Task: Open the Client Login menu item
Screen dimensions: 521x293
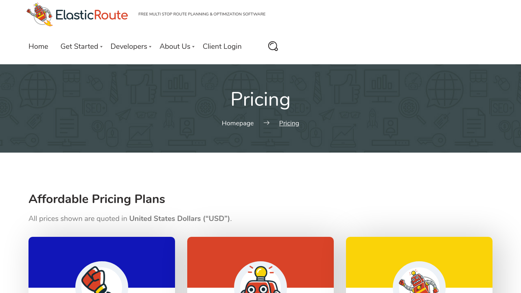Action: 222,46
